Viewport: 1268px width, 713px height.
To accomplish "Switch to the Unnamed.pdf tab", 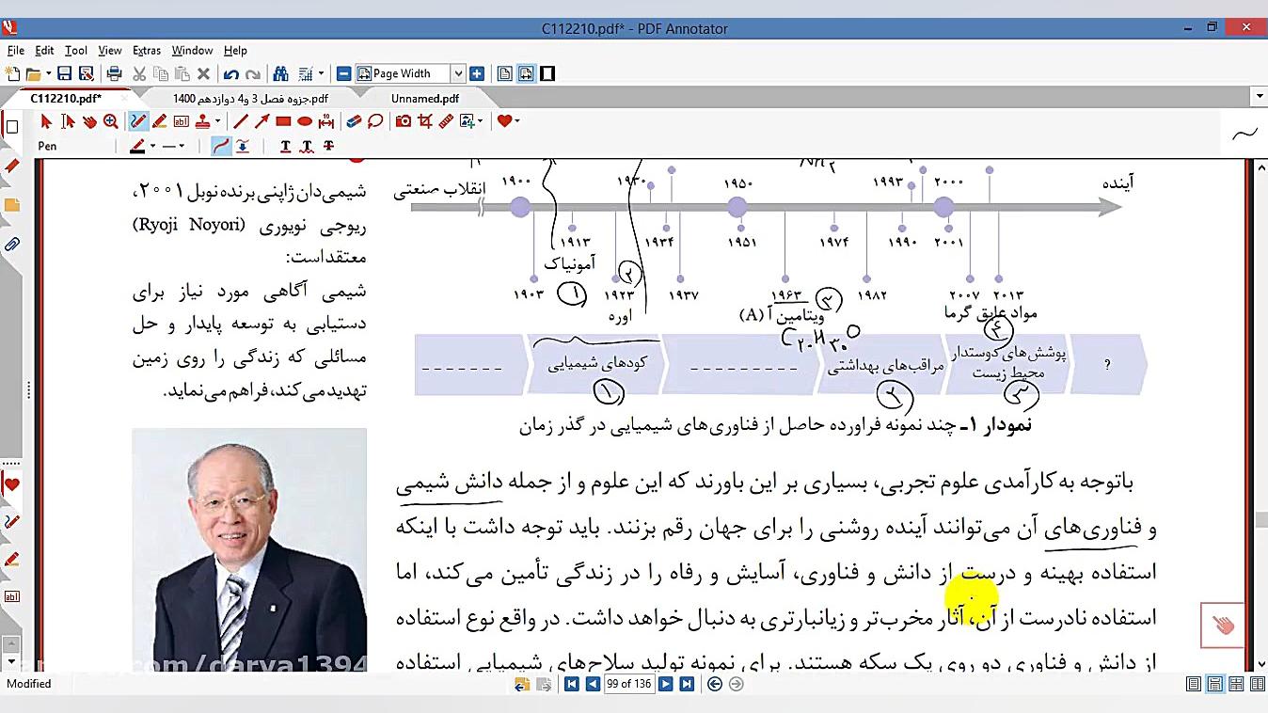I will (x=423, y=97).
